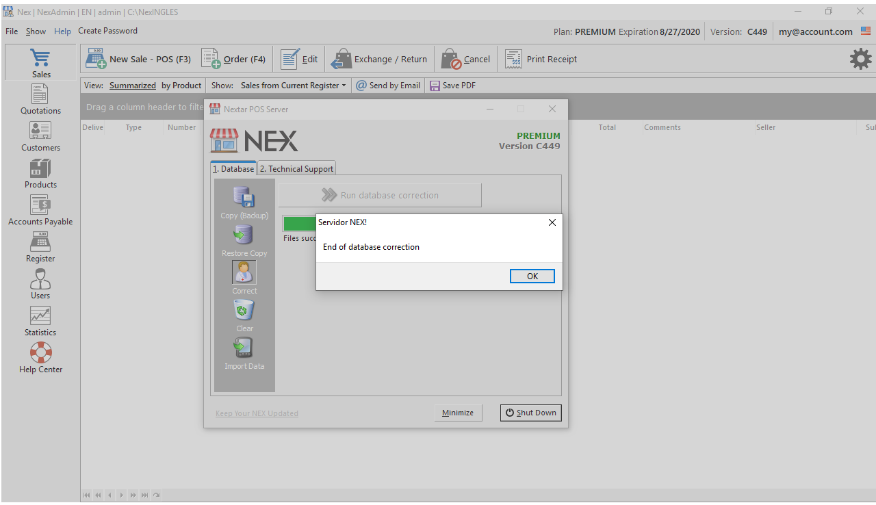Switch the view to by Product

pyautogui.click(x=181, y=86)
